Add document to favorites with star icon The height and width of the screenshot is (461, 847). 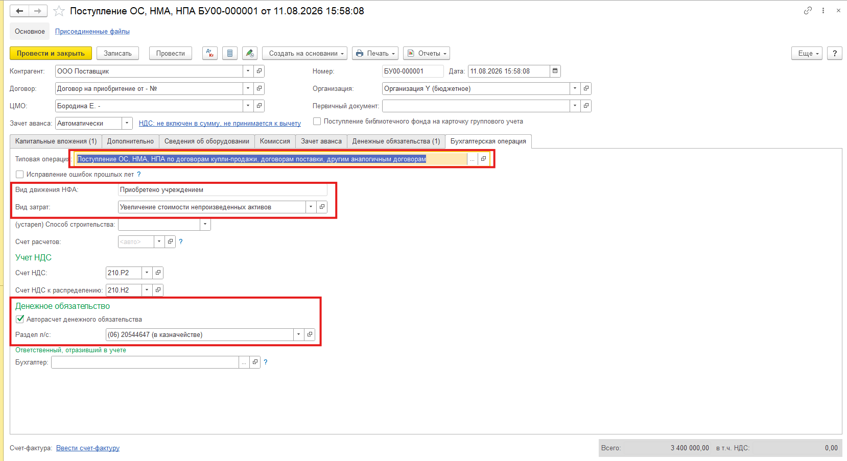click(x=59, y=11)
